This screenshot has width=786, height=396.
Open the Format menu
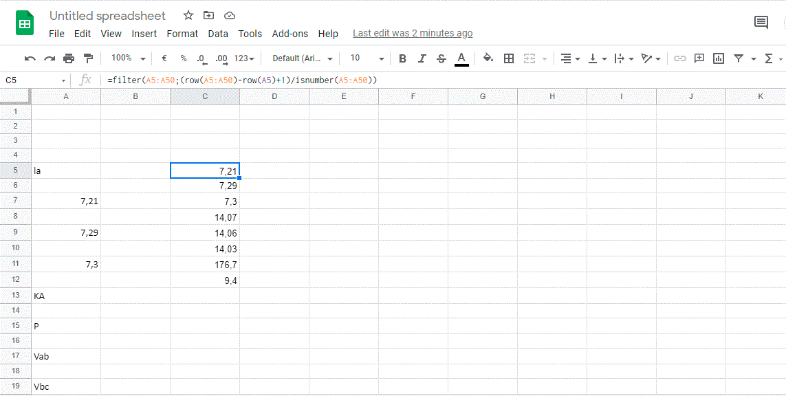click(x=182, y=34)
